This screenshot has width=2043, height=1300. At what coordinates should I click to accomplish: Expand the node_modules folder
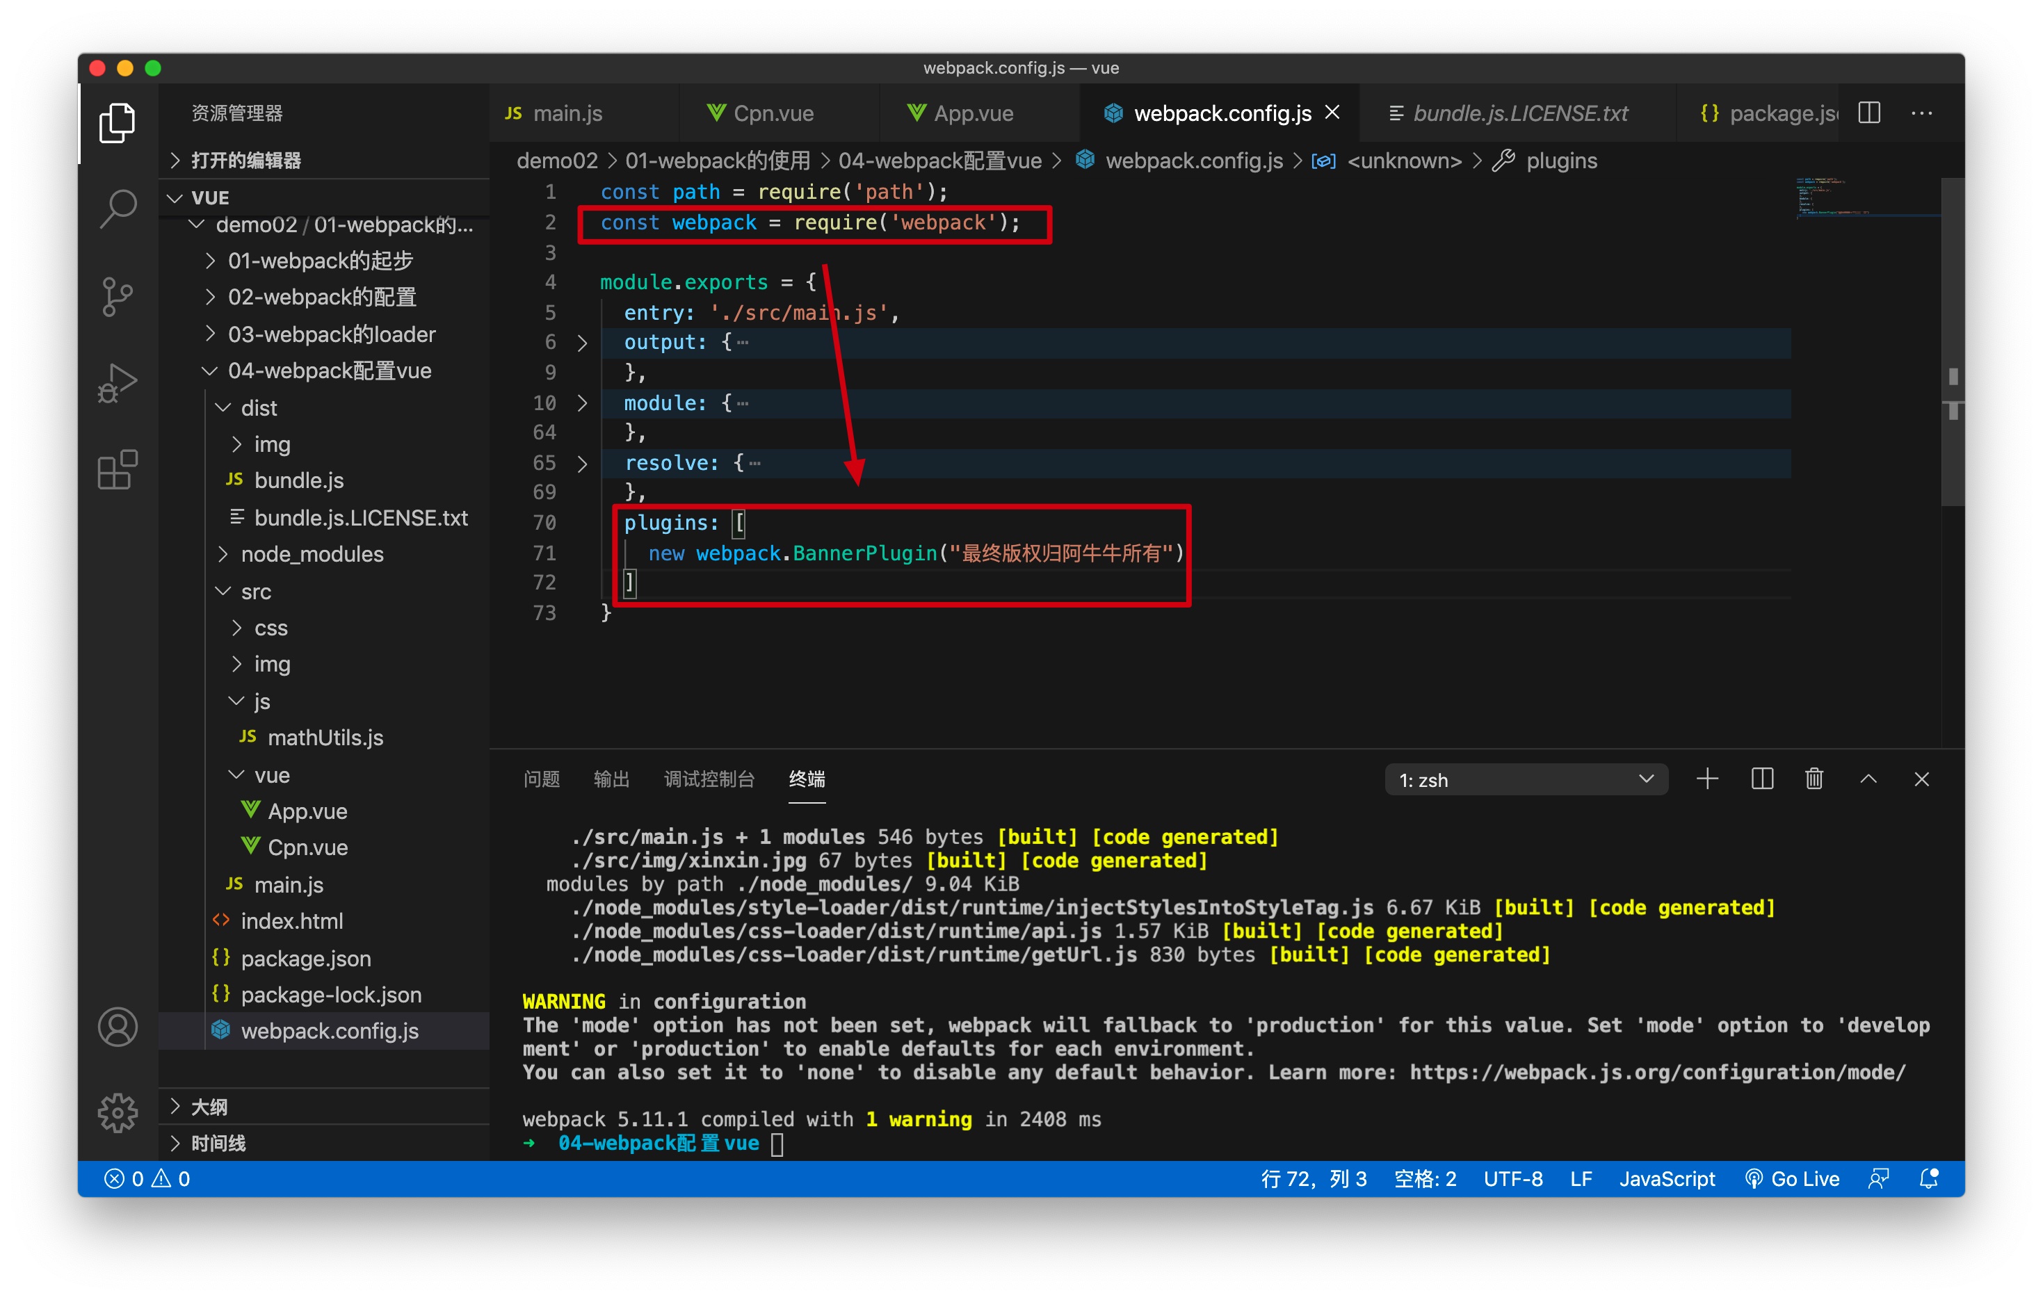(312, 554)
